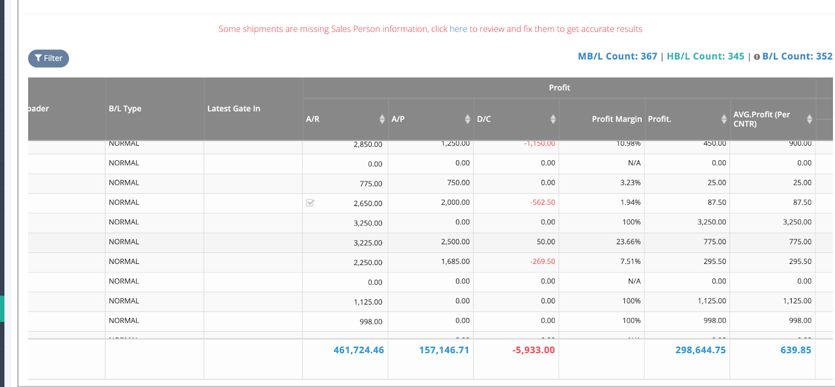Image resolution: width=835 pixels, height=387 pixels.
Task: Click the Profit Margin column header
Action: tap(616, 119)
